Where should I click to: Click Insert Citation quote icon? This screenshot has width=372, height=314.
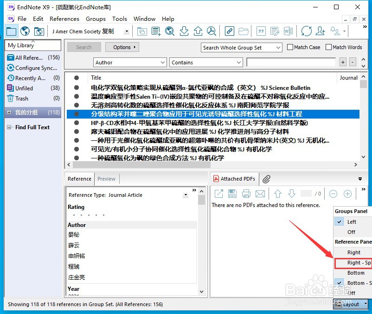(x=261, y=31)
